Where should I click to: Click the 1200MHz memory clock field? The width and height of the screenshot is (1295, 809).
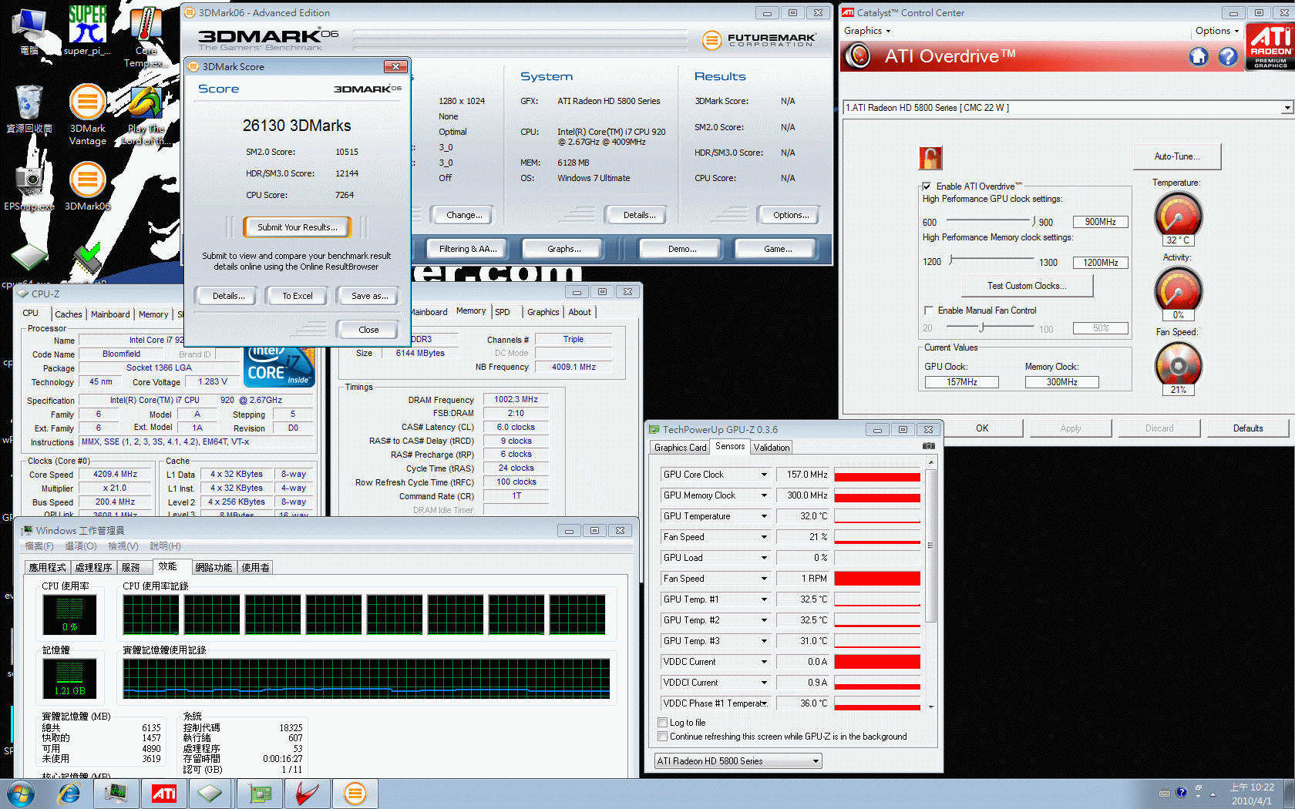pos(1100,263)
